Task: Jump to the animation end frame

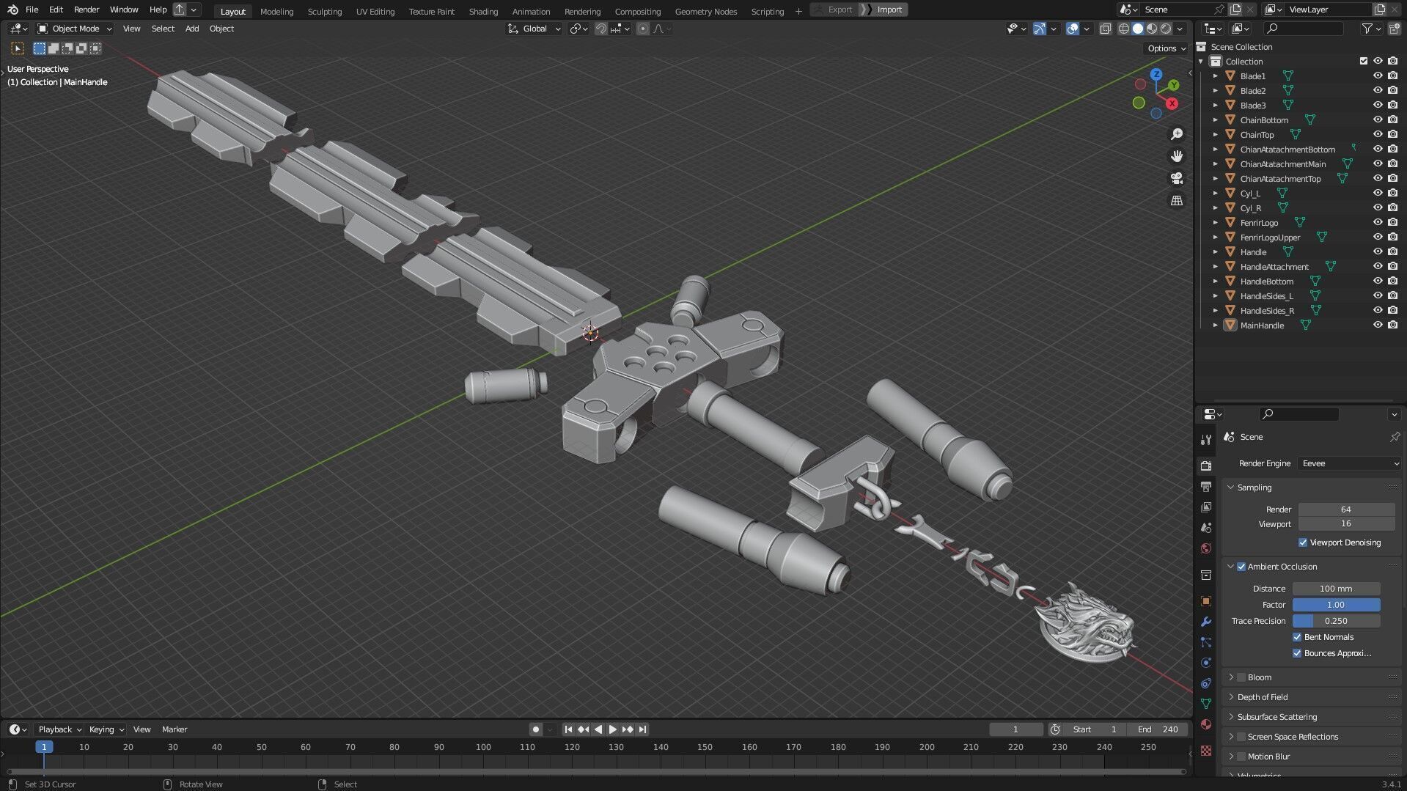Action: pyautogui.click(x=643, y=729)
